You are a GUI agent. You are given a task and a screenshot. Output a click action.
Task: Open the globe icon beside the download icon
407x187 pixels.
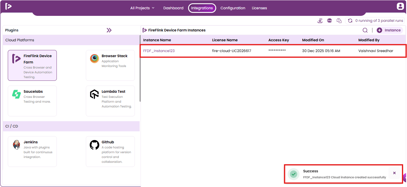330,21
